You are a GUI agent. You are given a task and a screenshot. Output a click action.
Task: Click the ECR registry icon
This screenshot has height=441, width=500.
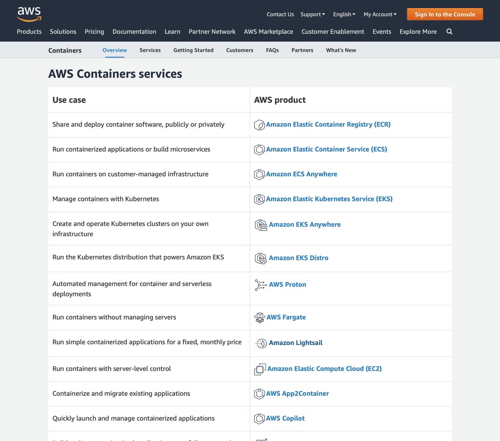259,125
